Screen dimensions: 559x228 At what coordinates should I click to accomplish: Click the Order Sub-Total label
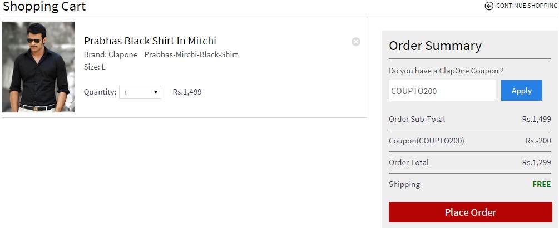tap(417, 119)
